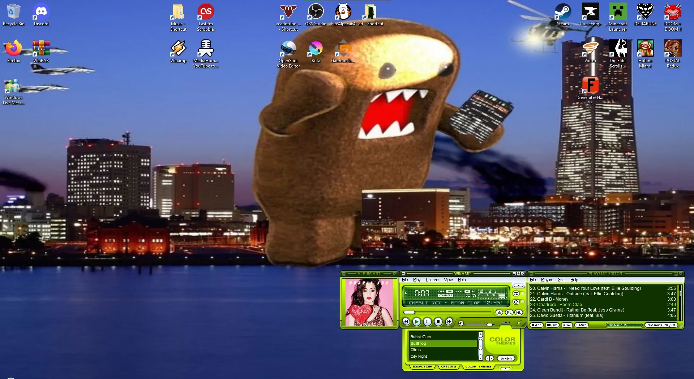The height and width of the screenshot is (379, 694).
Task: Launch the FireAlpaca64 shortcut
Action: (x=343, y=15)
